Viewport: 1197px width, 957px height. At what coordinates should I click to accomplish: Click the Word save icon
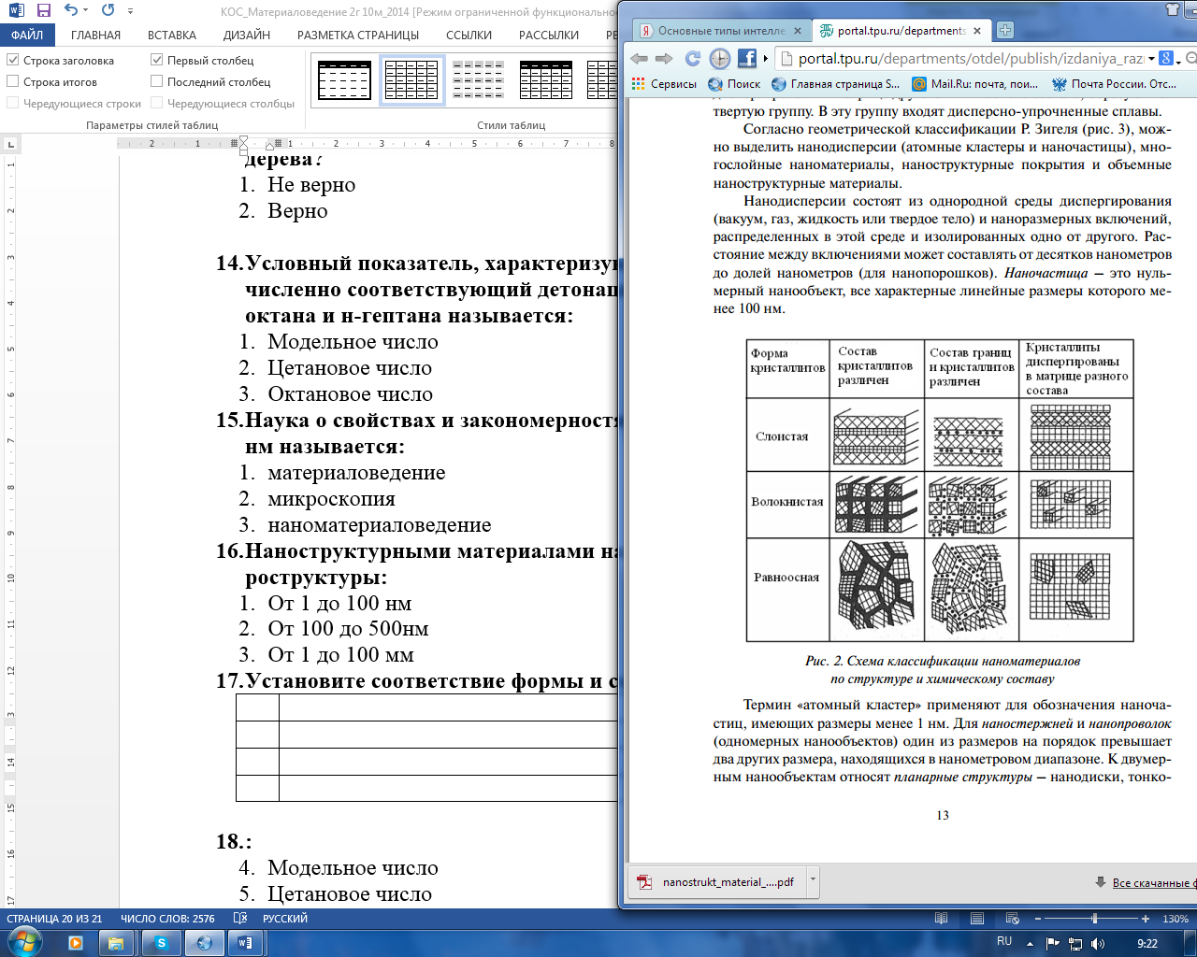43,11
